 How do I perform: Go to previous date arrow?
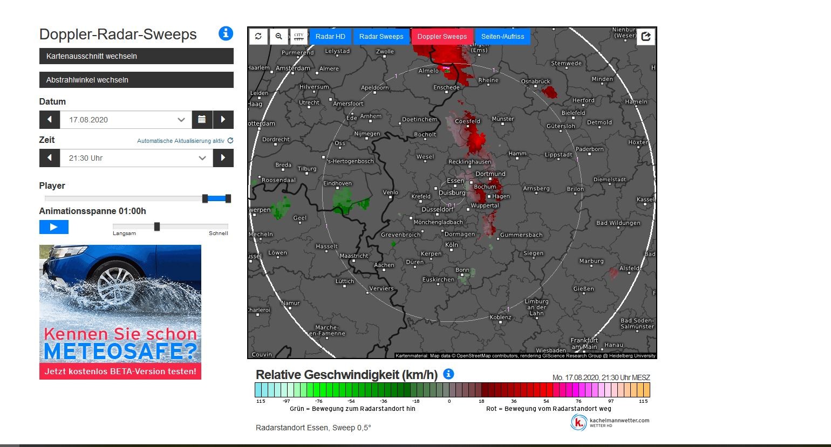50,120
